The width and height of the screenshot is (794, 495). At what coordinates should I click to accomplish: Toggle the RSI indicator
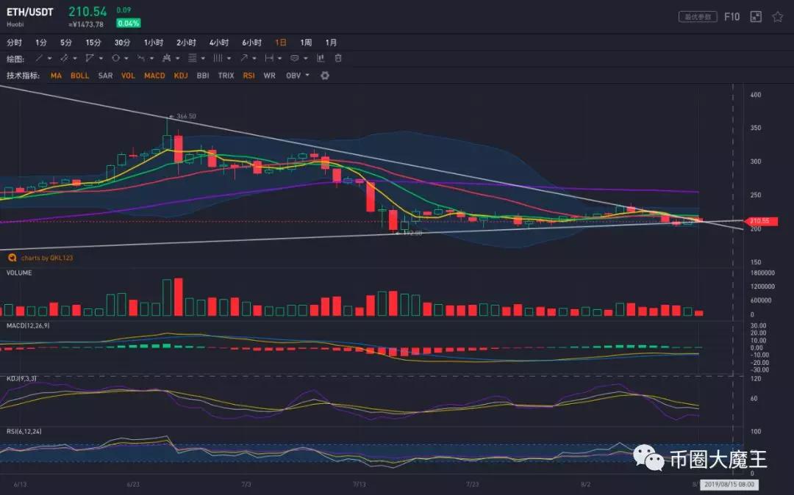tap(248, 76)
